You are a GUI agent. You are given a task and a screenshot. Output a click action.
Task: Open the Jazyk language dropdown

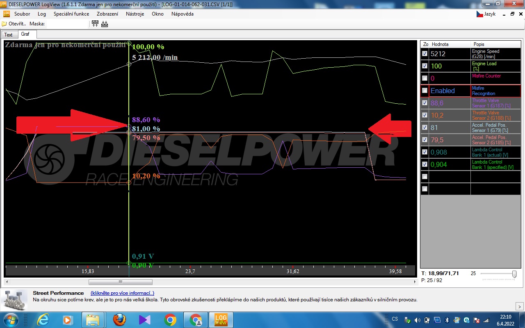tap(490, 14)
